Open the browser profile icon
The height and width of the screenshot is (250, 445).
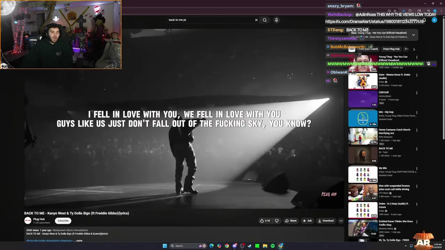click(435, 11)
